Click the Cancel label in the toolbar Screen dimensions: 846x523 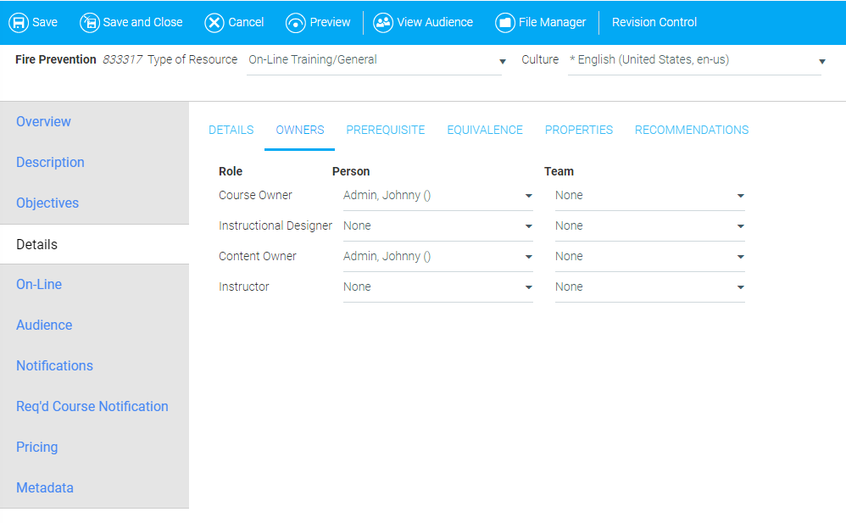[246, 22]
